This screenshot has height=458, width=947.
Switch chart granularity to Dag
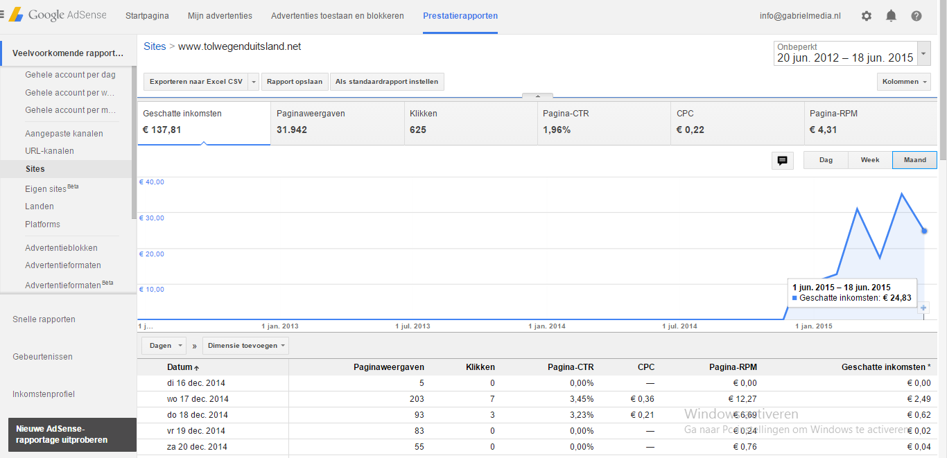(x=826, y=160)
